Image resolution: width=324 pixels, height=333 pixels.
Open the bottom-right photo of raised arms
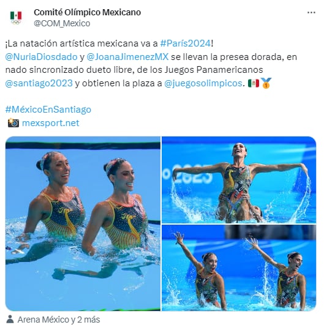pos(239,268)
